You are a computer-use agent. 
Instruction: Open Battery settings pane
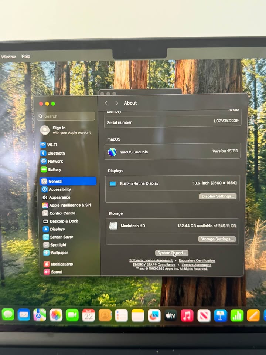tap(51, 169)
